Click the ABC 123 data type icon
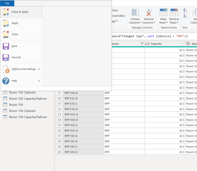This screenshot has height=171, width=197. click(188, 44)
